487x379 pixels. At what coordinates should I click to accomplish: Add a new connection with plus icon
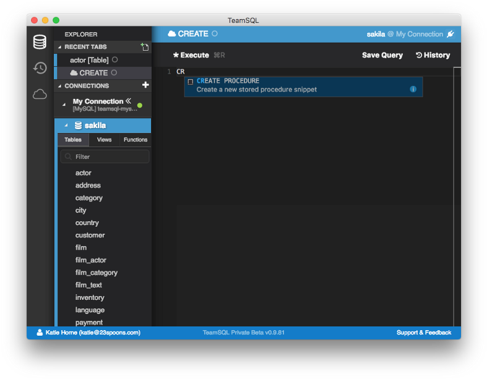pos(145,85)
